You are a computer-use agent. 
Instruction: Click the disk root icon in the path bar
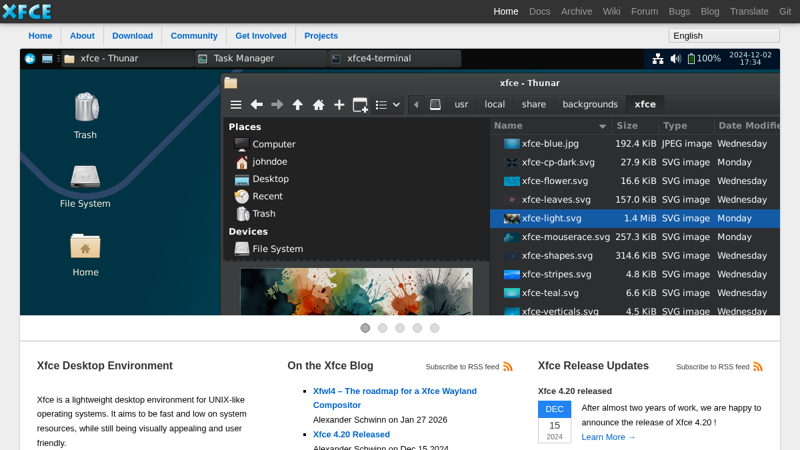click(x=435, y=105)
